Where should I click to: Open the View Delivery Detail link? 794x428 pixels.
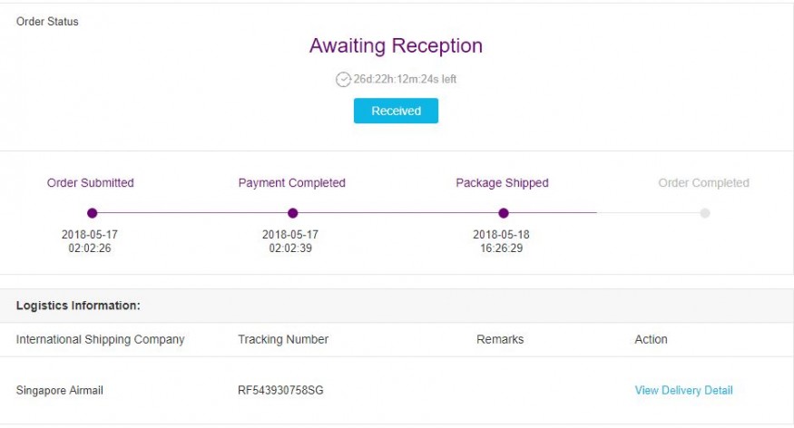[683, 390]
